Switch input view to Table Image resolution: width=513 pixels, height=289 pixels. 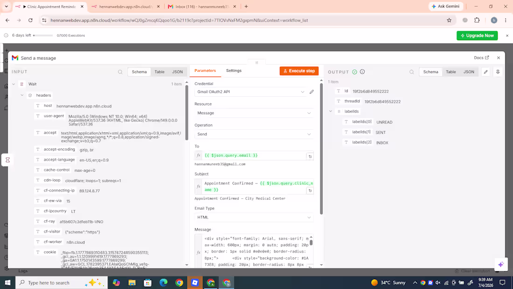[159, 72]
